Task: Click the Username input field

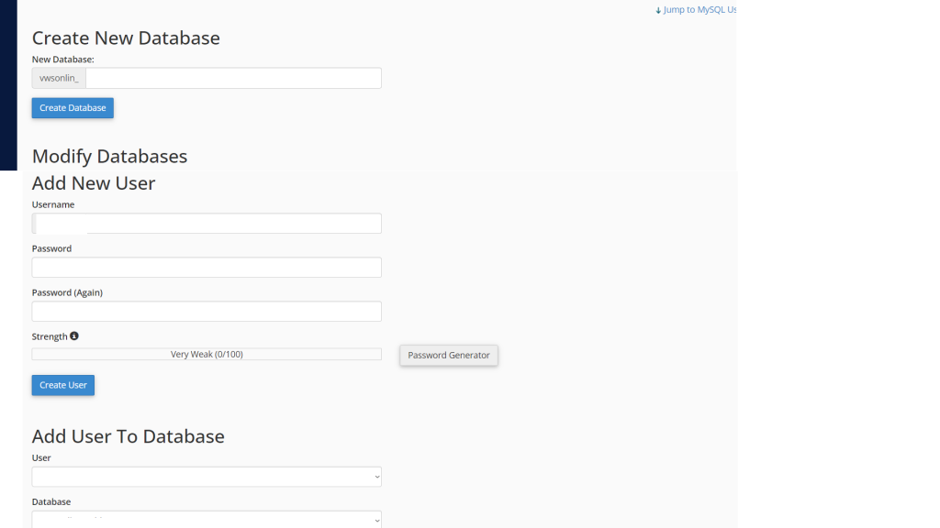Action: point(207,224)
